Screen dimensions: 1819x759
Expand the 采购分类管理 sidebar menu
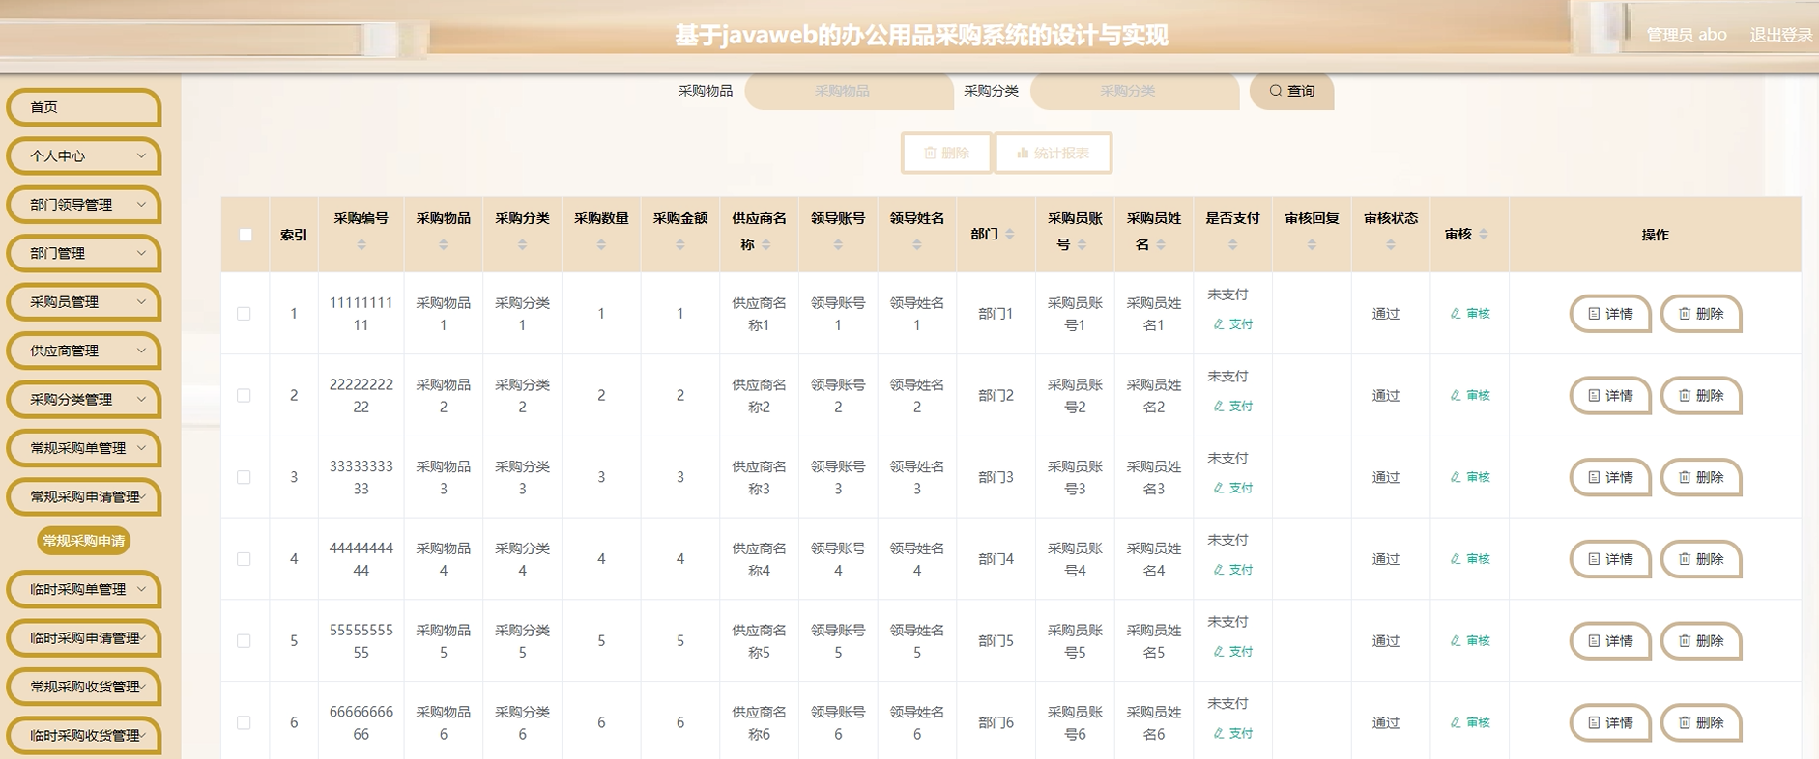tap(84, 400)
